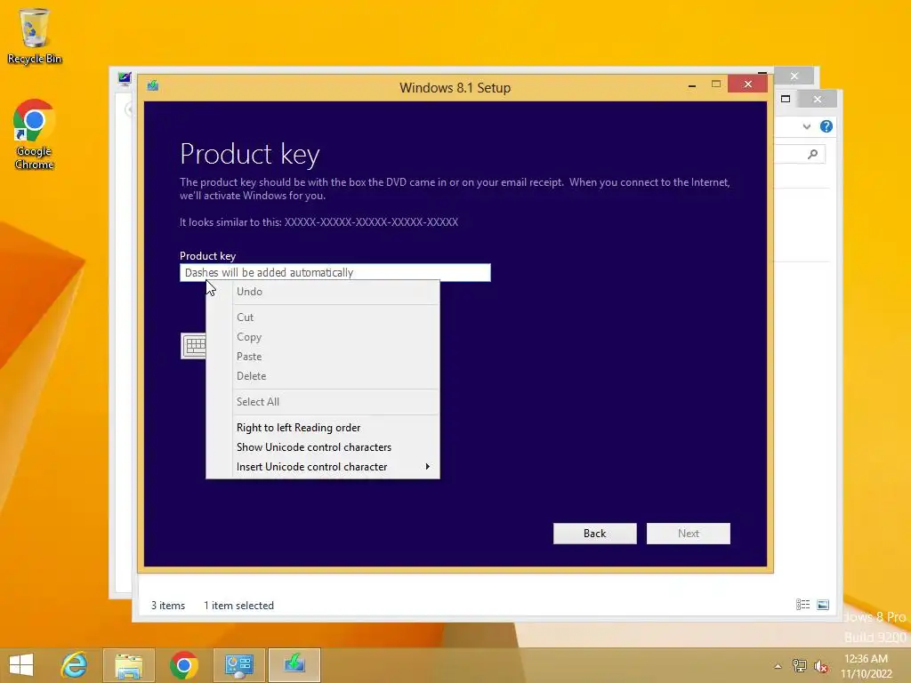Click the 'Product key' page heading
Image resolution: width=911 pixels, height=683 pixels.
click(250, 154)
